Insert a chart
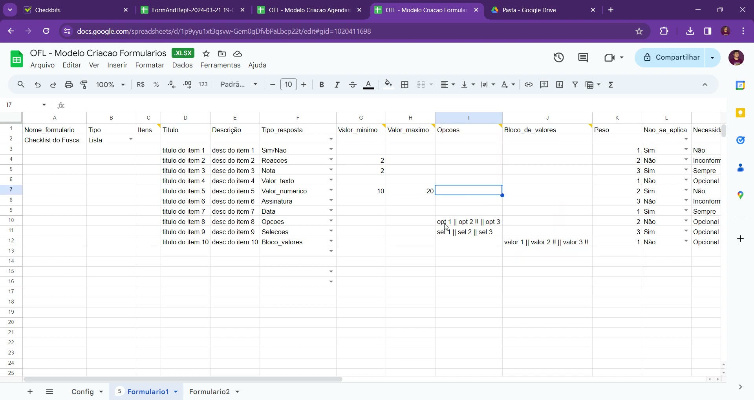 coord(560,85)
